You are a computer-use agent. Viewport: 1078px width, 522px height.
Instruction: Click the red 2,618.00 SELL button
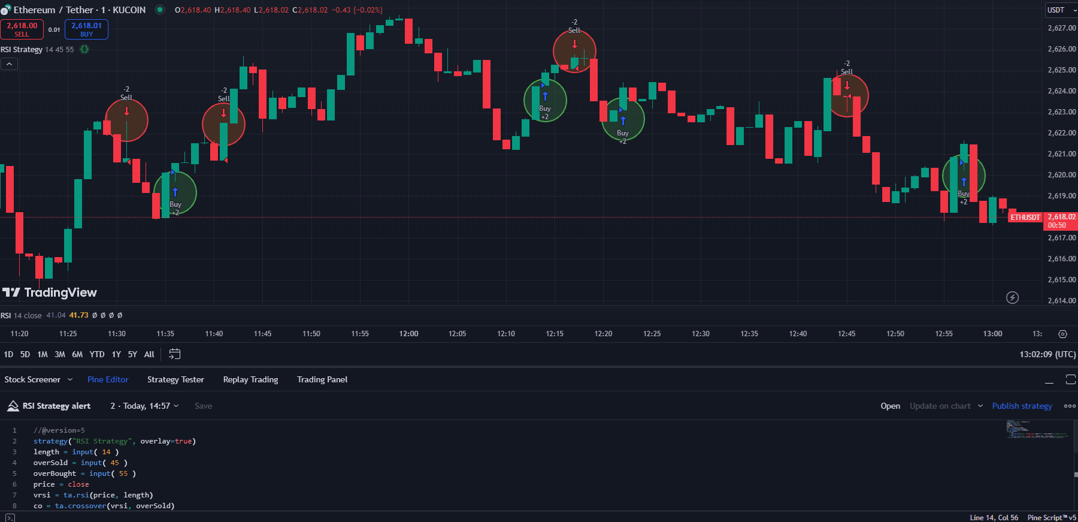[x=22, y=29]
